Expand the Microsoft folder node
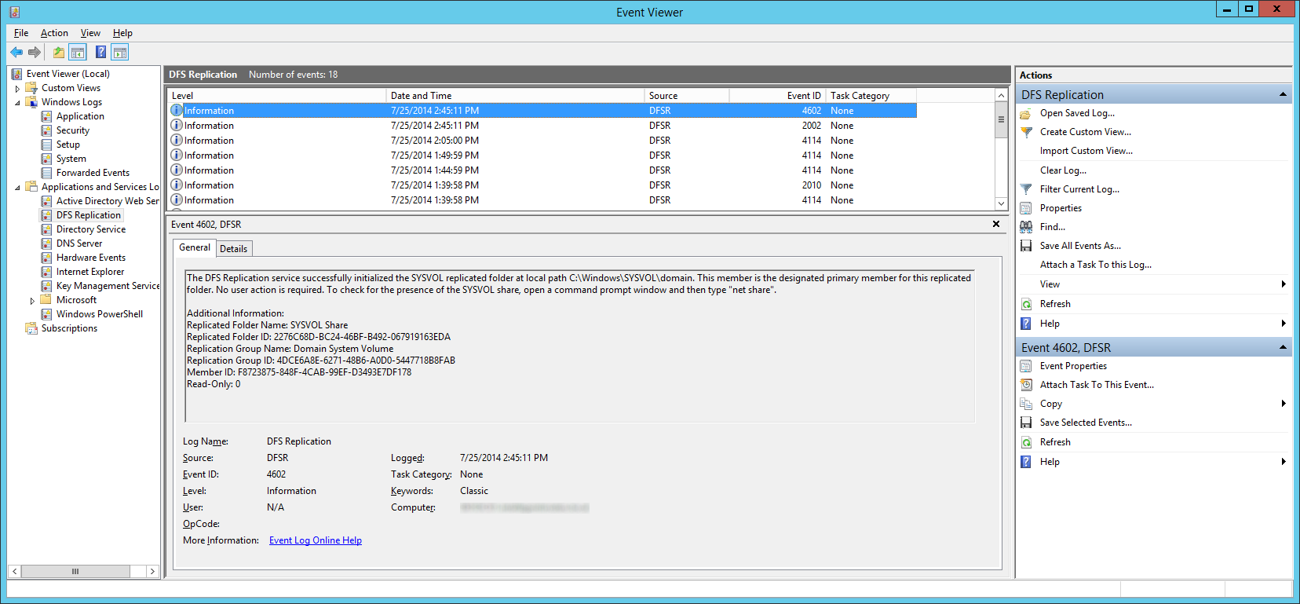 tap(32, 301)
